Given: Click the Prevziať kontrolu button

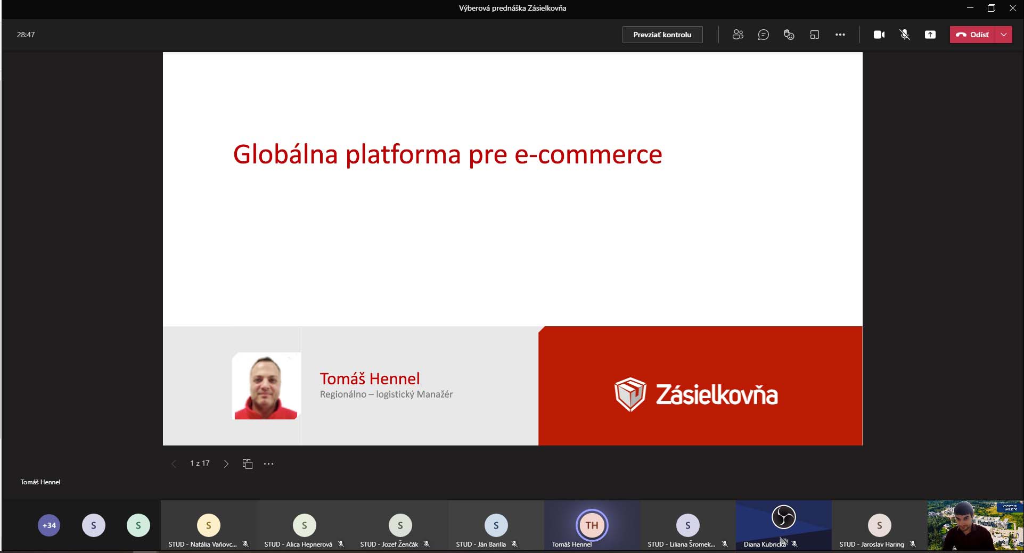Looking at the screenshot, I should (662, 35).
